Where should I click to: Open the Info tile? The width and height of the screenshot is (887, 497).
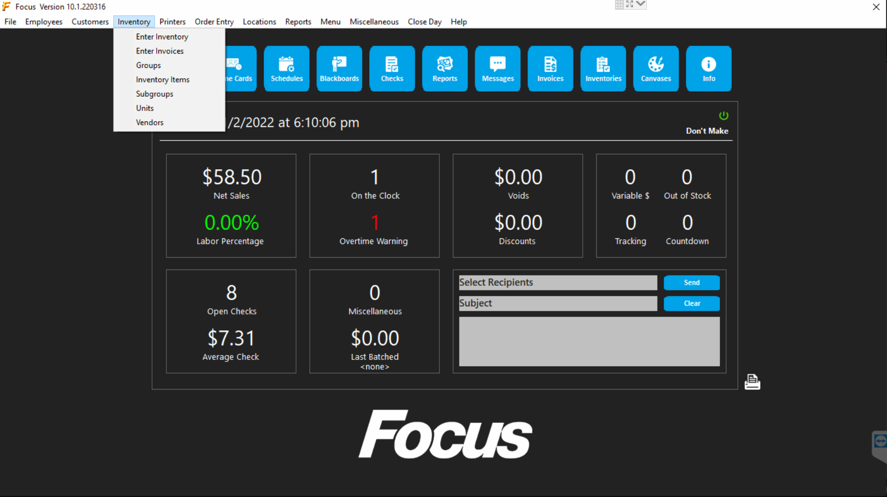pos(709,69)
